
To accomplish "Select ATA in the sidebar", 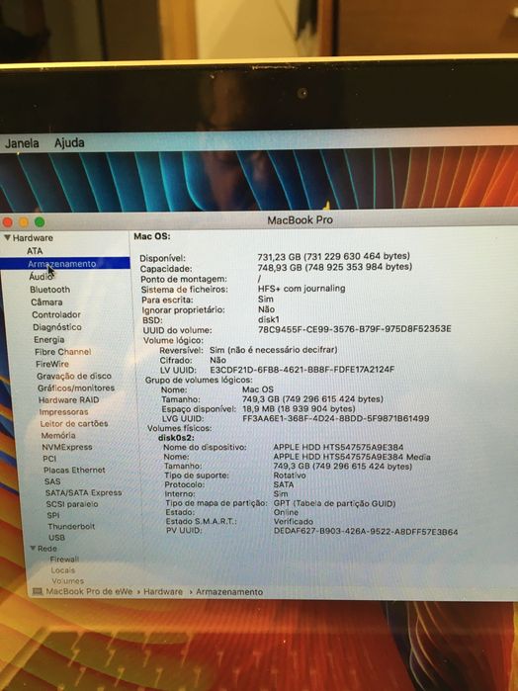I will [x=35, y=251].
